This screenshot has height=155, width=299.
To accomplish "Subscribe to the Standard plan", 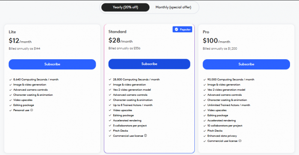I will pos(149,64).
